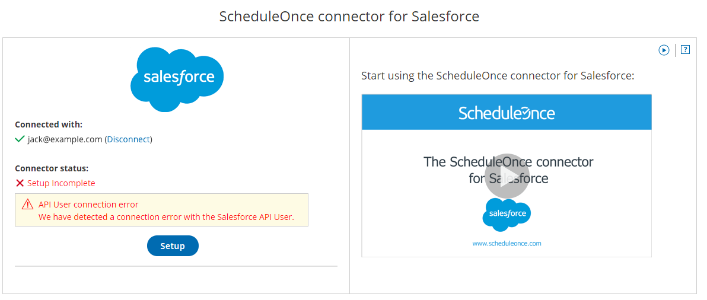The image size is (707, 300).
Task: Click the ScheduleOnce logo in the video banner
Action: coord(507,113)
